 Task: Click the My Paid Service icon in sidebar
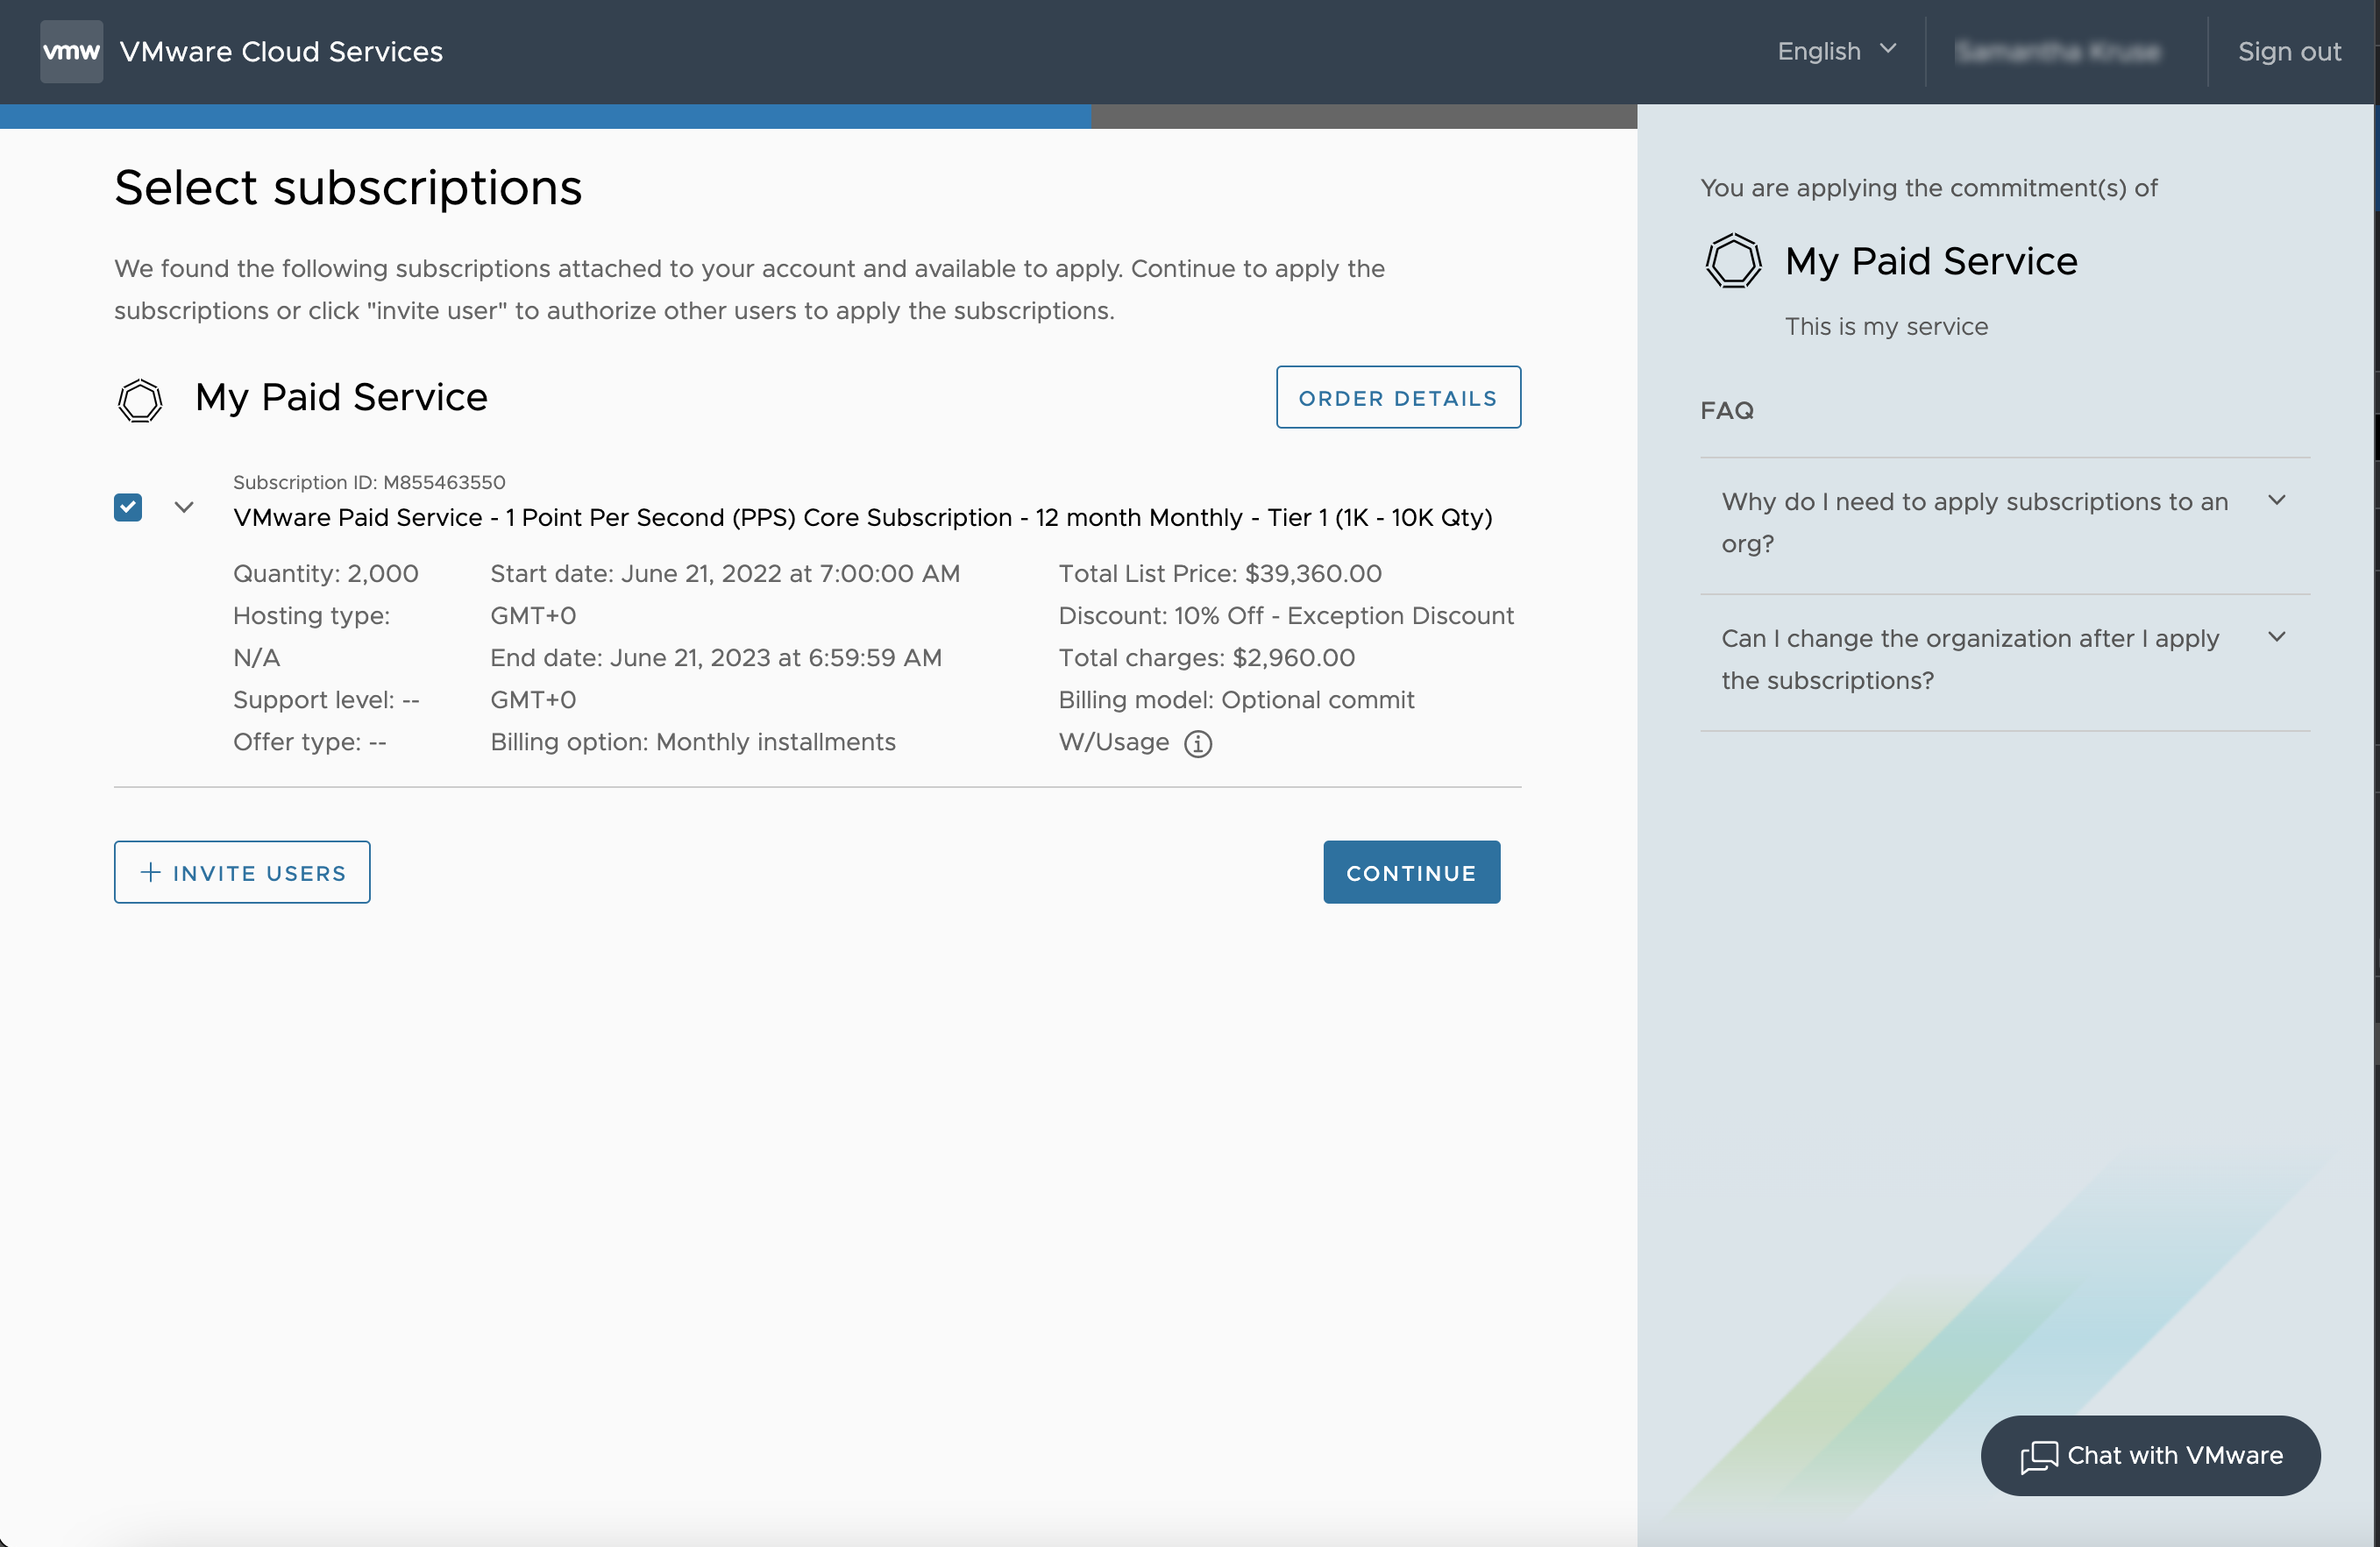(x=1733, y=262)
